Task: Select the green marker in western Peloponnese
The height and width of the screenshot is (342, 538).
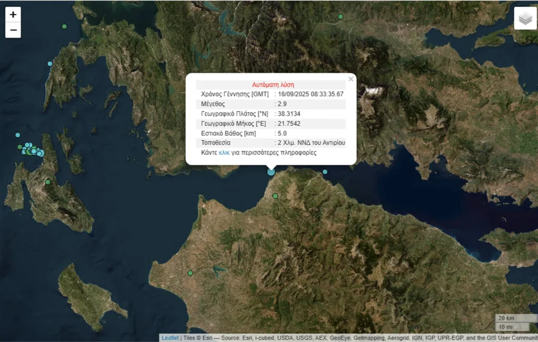Action: click(x=190, y=273)
